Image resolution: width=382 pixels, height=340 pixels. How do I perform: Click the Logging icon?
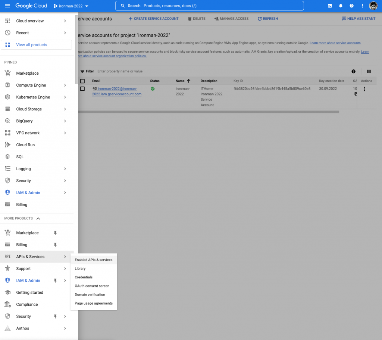(x=7, y=169)
